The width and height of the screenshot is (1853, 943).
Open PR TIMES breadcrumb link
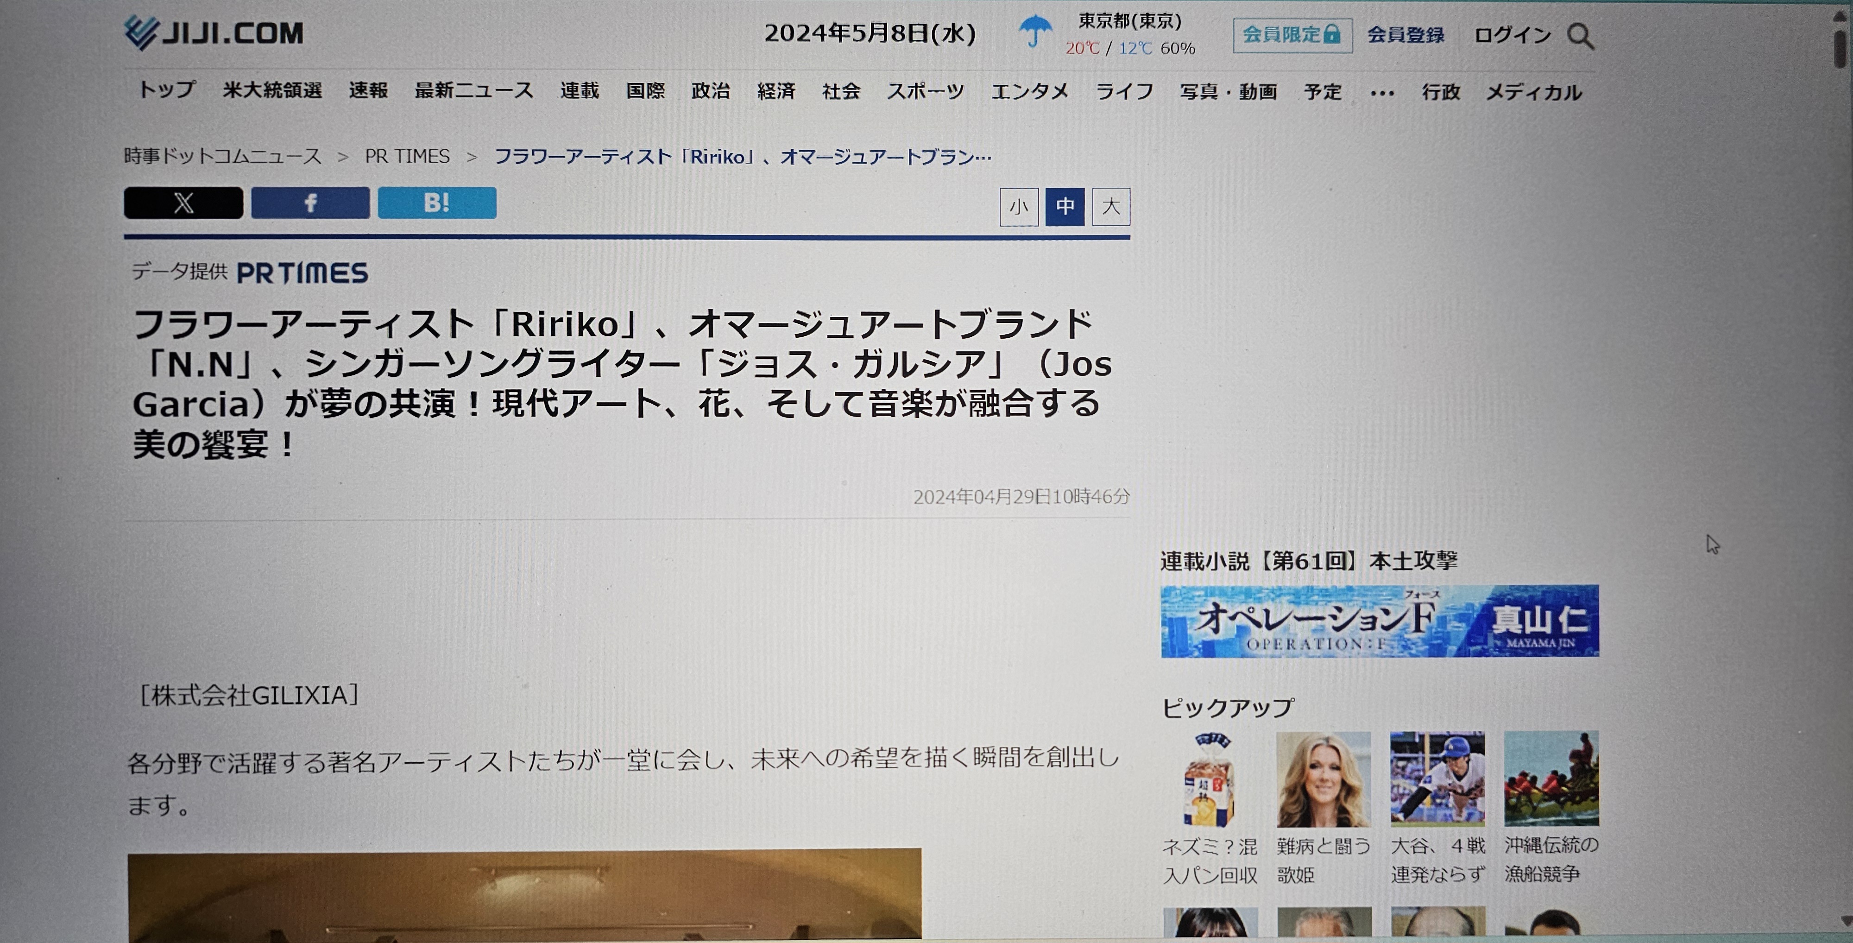(407, 156)
